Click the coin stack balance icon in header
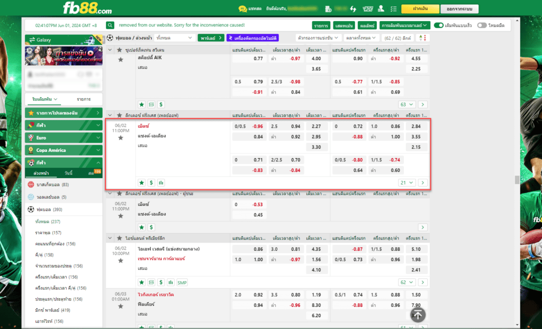Image resolution: width=542 pixels, height=329 pixels. click(x=328, y=9)
